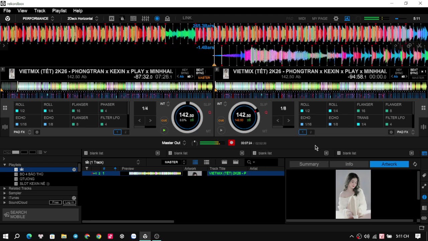428x241 pixels.
Task: Toggle deck 2 quantize Q button
Action: coord(266,112)
